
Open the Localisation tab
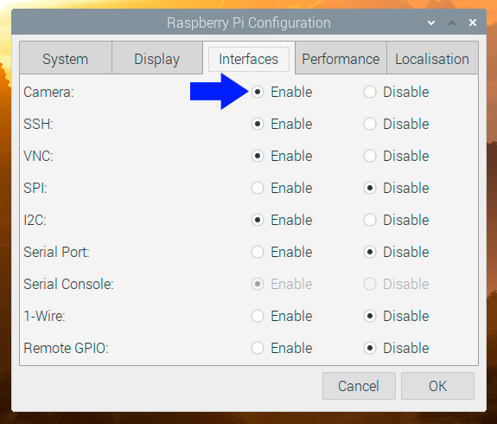pyautogui.click(x=432, y=59)
